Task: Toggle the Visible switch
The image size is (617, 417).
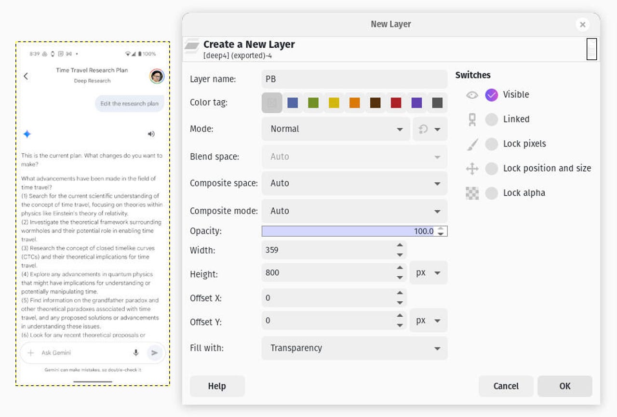Action: point(491,95)
